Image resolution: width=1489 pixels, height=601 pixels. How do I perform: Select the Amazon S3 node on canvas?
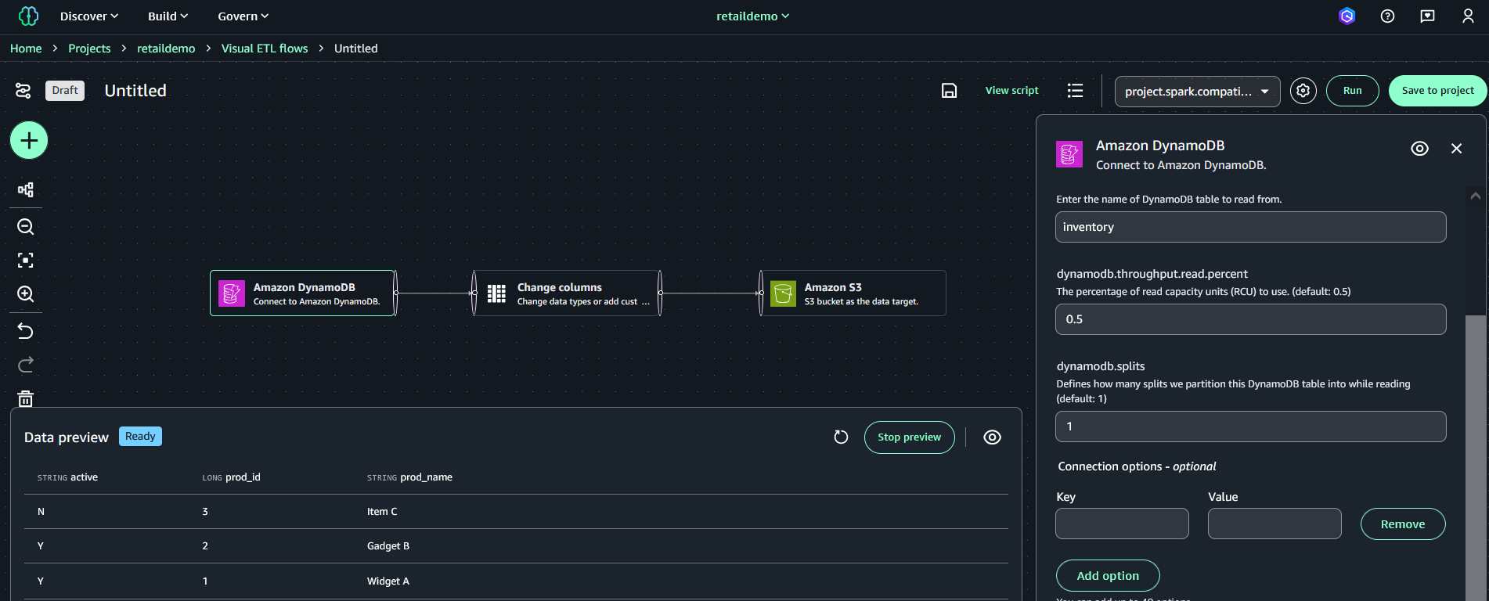[853, 293]
